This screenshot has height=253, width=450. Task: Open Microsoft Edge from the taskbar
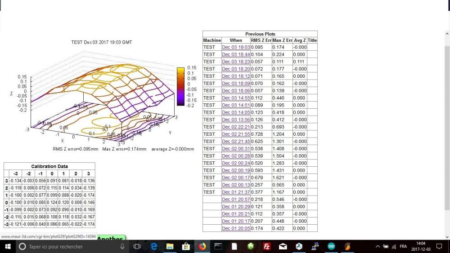[x=154, y=246]
